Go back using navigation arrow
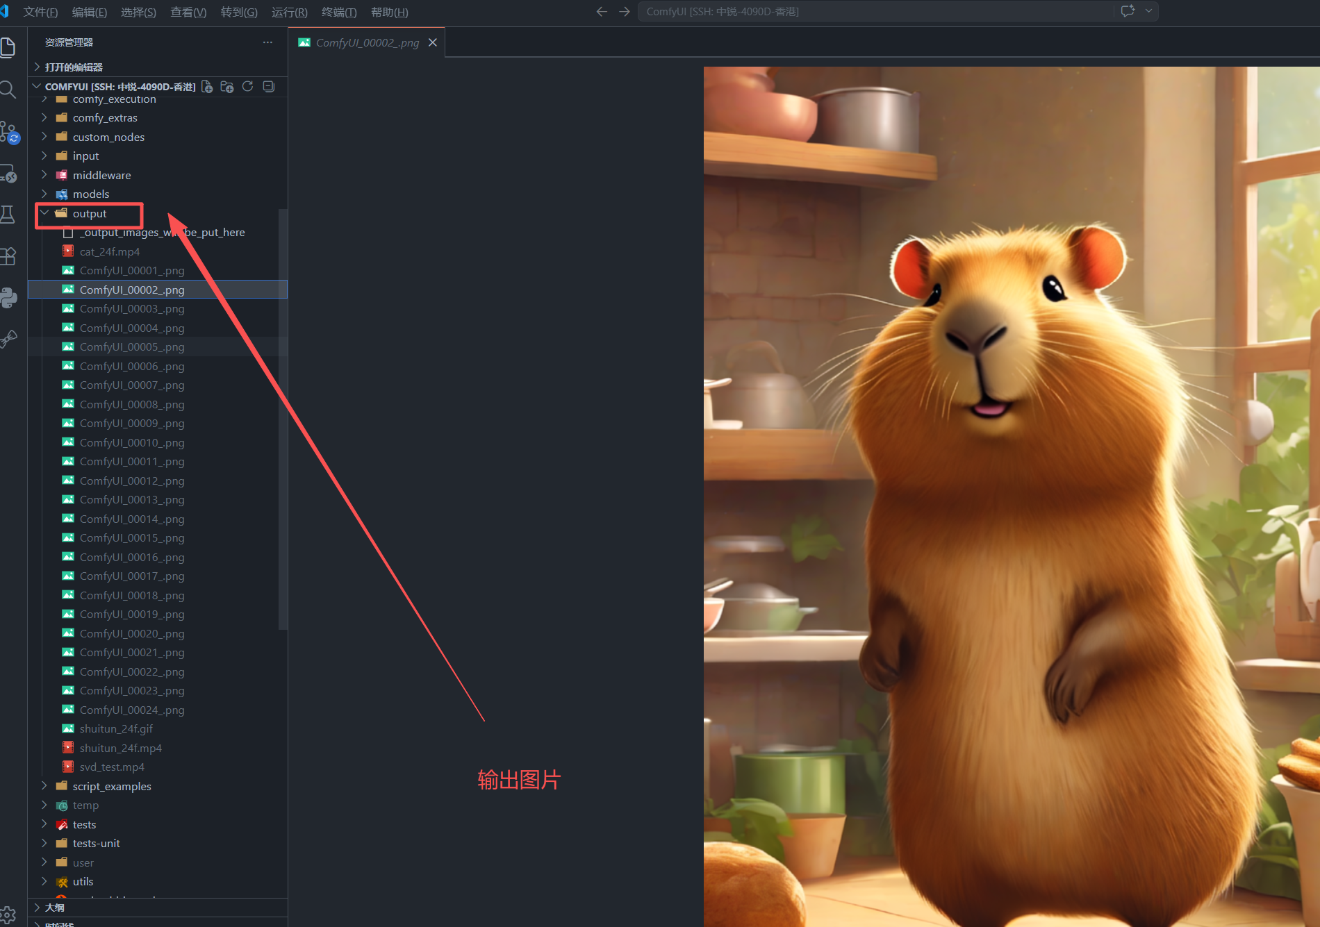 pos(602,12)
